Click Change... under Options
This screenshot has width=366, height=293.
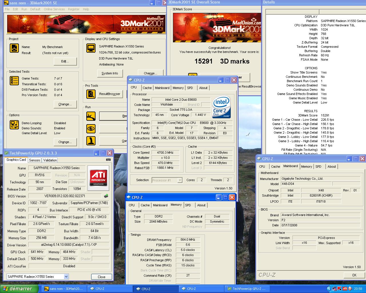[x=65, y=142]
